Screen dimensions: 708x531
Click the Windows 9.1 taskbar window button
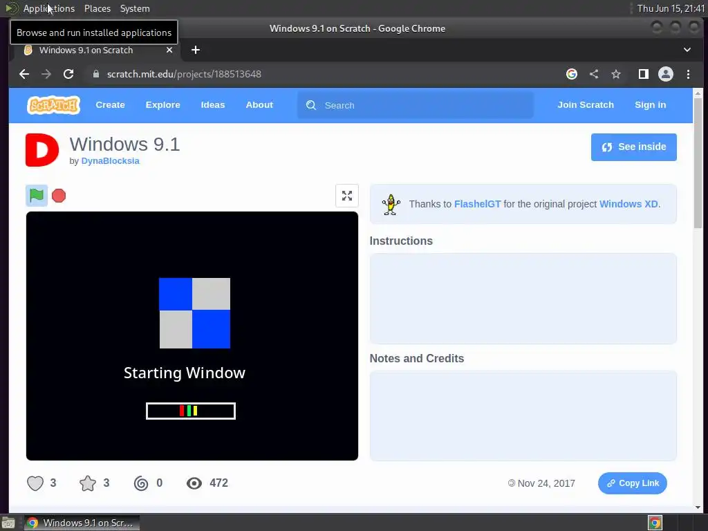tap(82, 523)
